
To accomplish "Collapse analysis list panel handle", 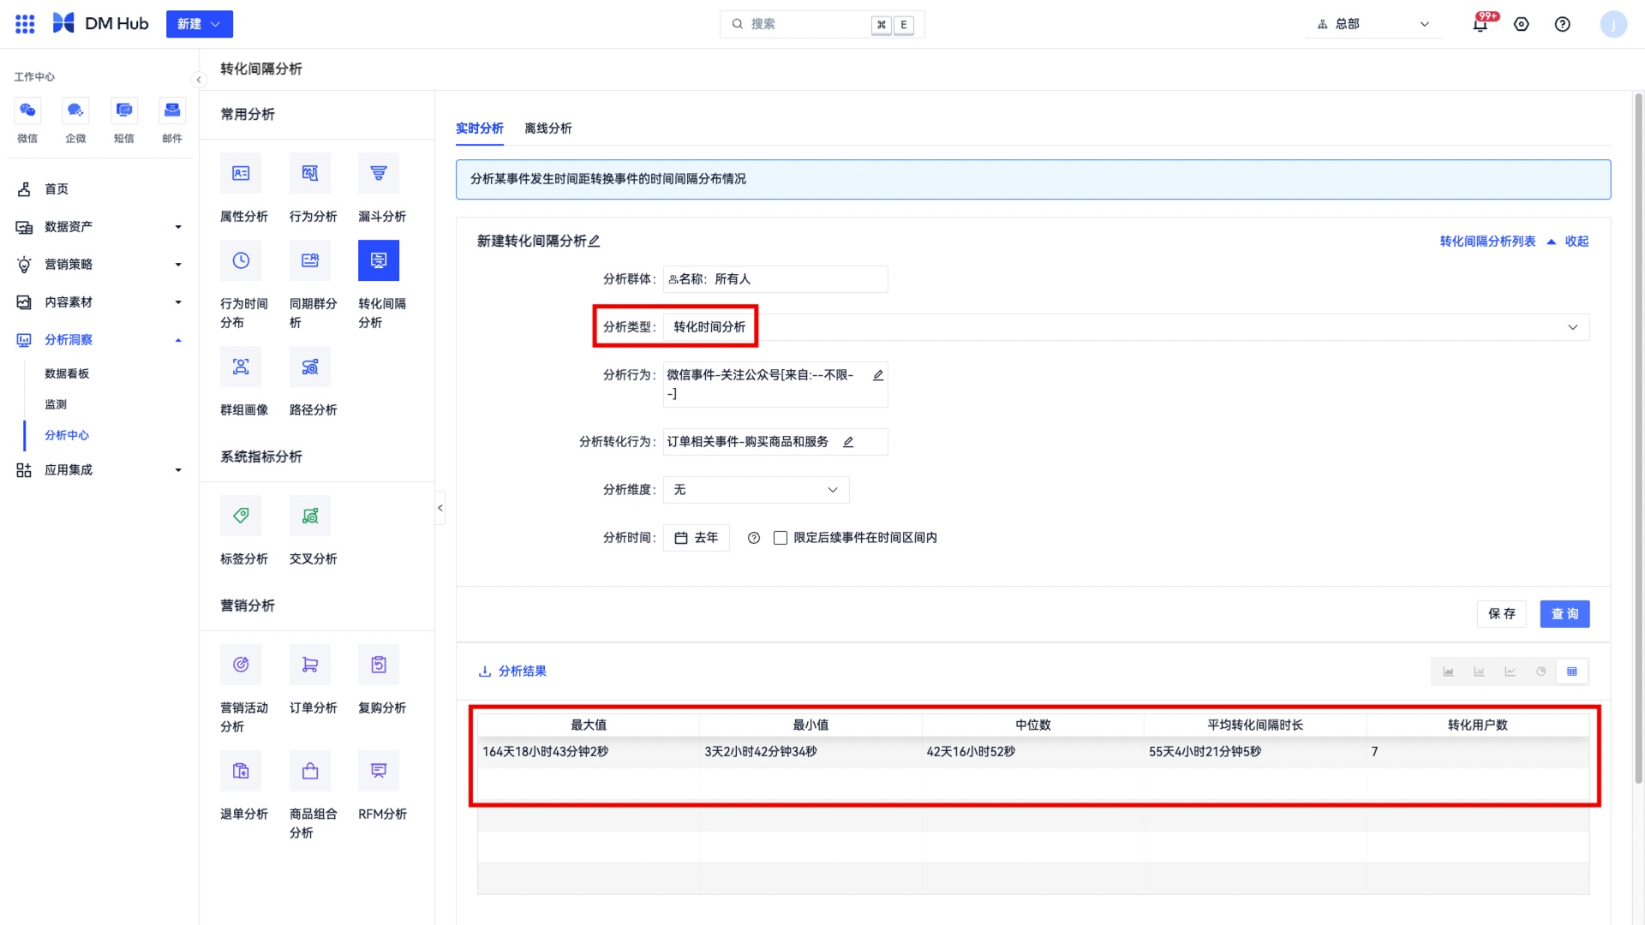I will [x=440, y=508].
